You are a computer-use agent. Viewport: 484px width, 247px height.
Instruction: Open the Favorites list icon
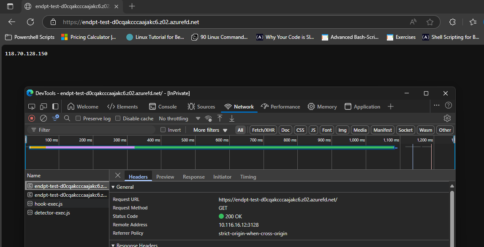[473, 22]
